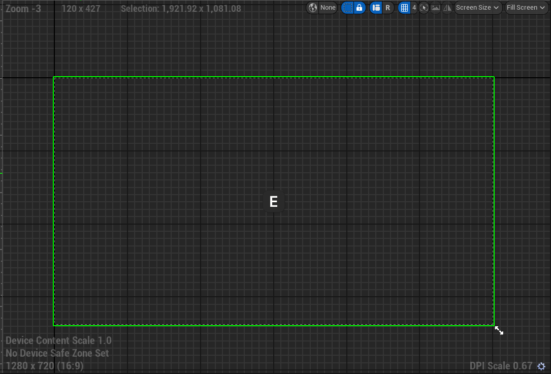551x374 pixels.
Task: Click the canvas resize handle at corner
Action: coord(499,330)
